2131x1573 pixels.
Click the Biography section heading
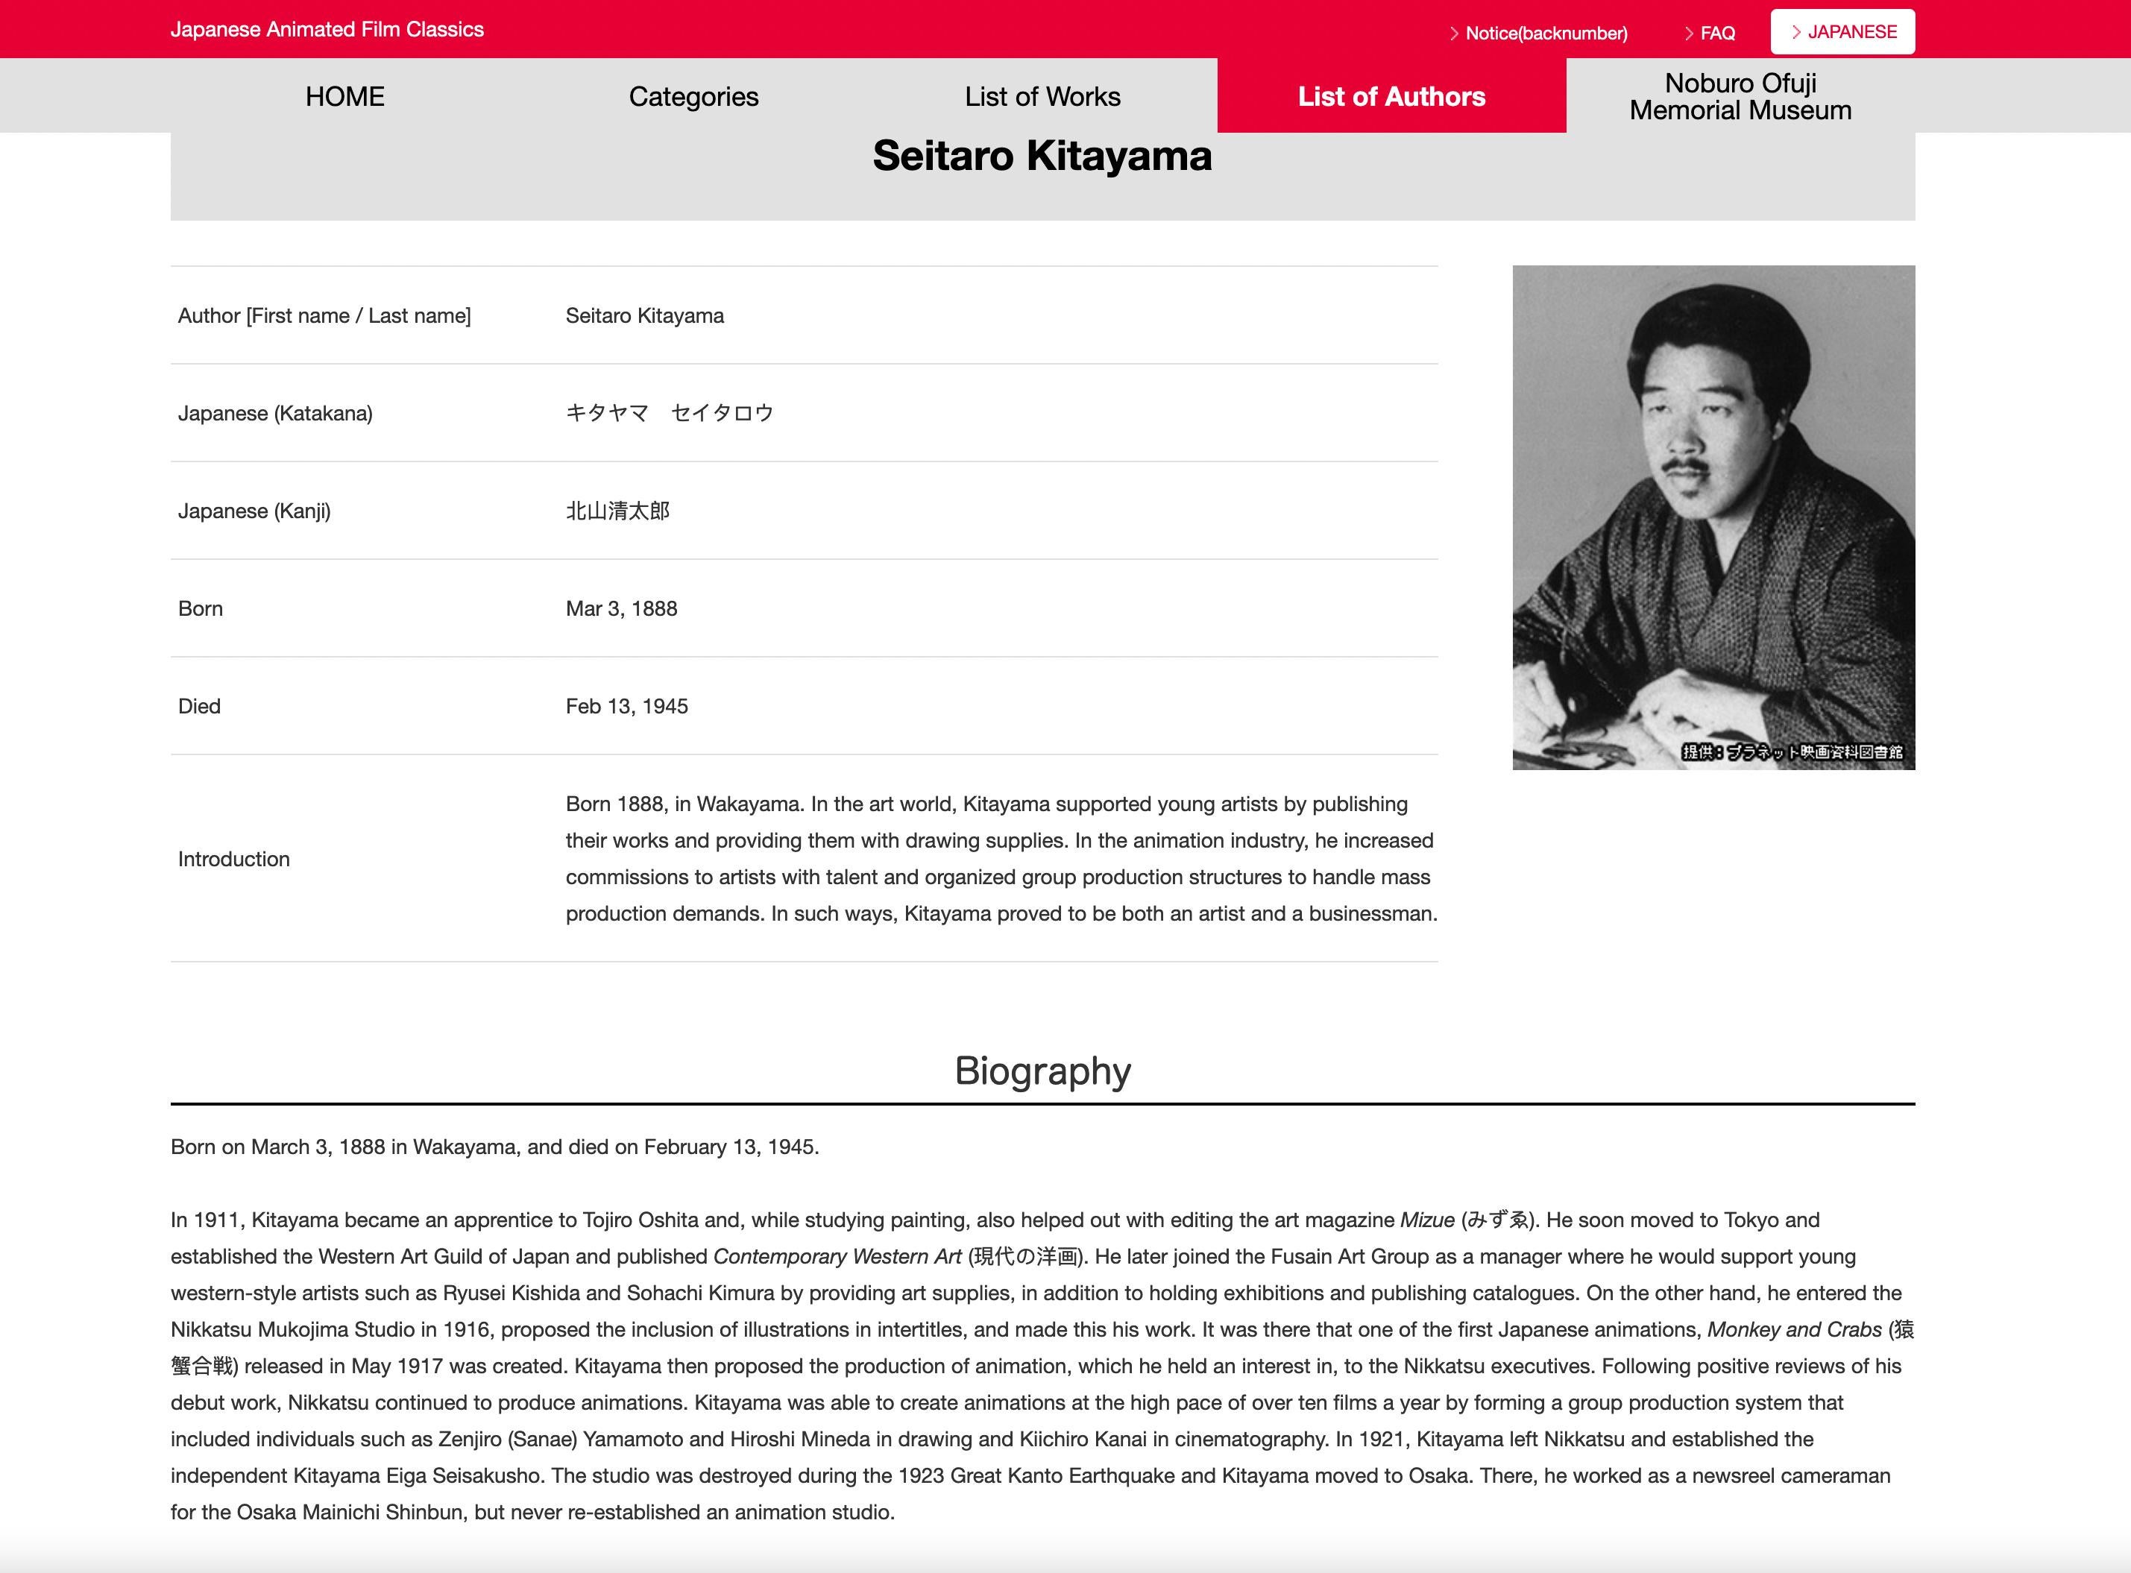pos(1042,1071)
